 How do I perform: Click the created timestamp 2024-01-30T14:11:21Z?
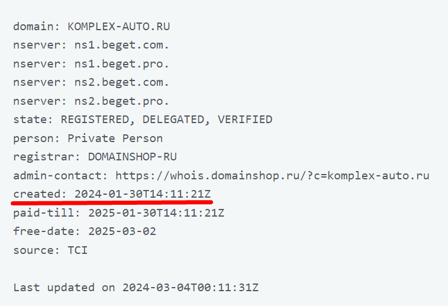point(143,194)
